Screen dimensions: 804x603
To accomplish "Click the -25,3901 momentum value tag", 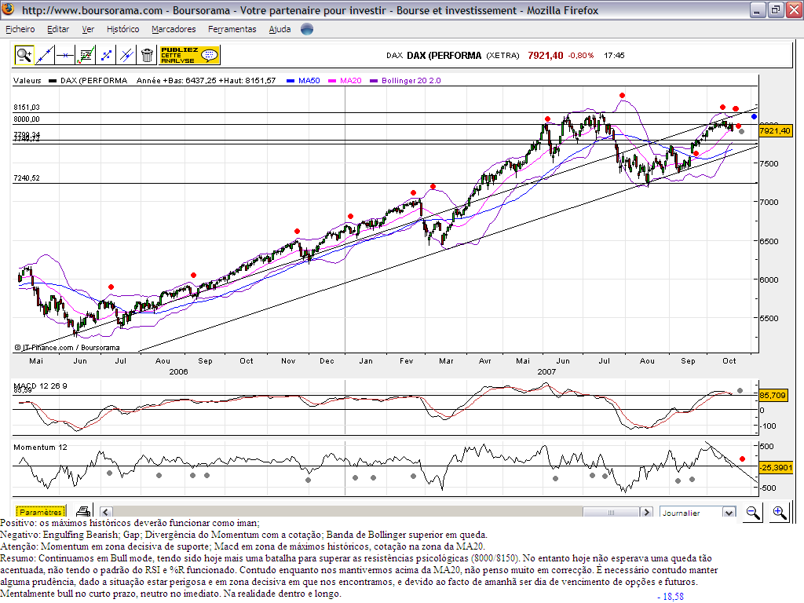I will click(x=776, y=467).
